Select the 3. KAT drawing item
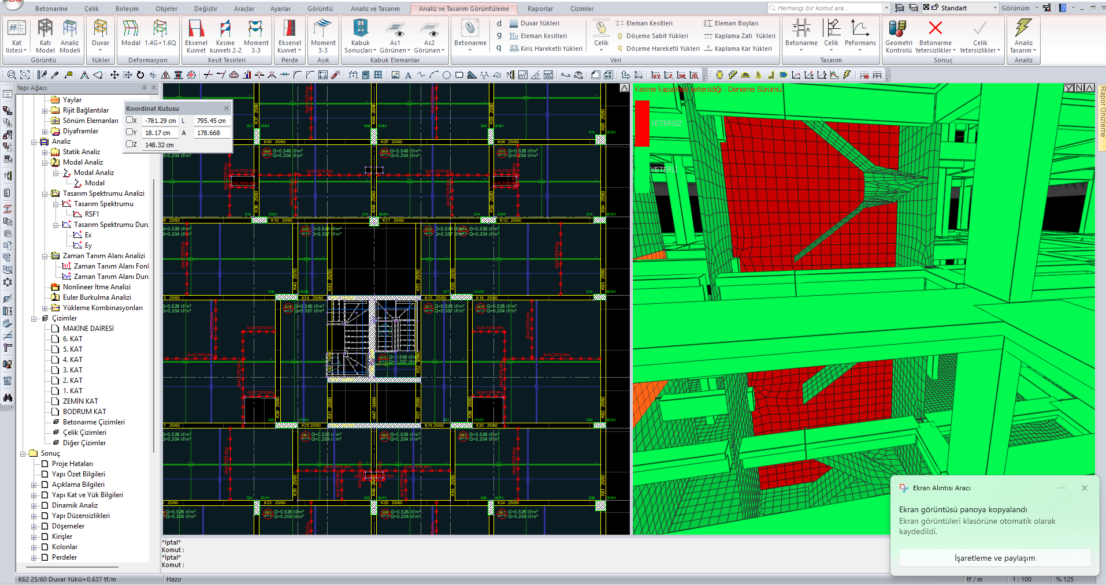1106x585 pixels. [x=72, y=370]
